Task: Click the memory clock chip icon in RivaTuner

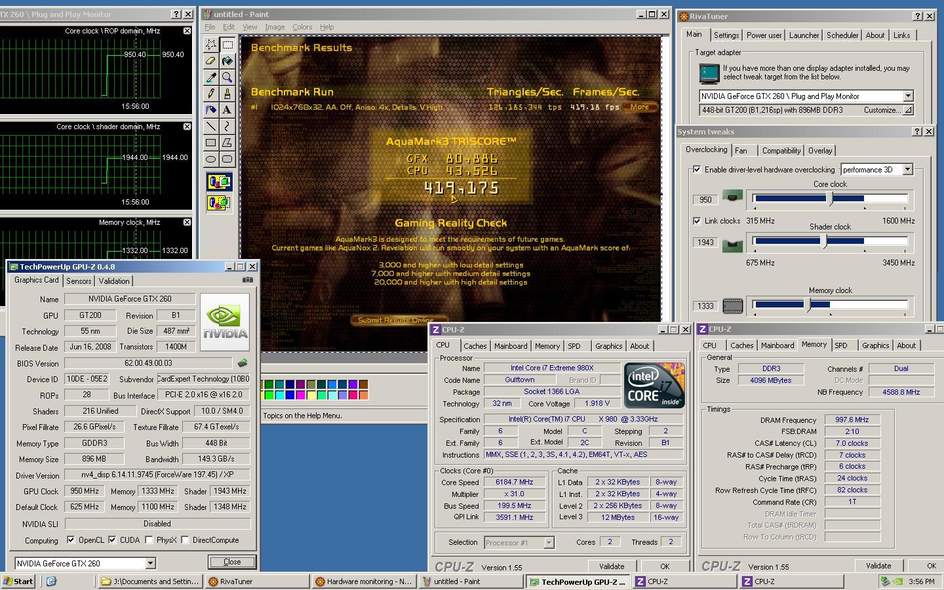Action: point(732,305)
